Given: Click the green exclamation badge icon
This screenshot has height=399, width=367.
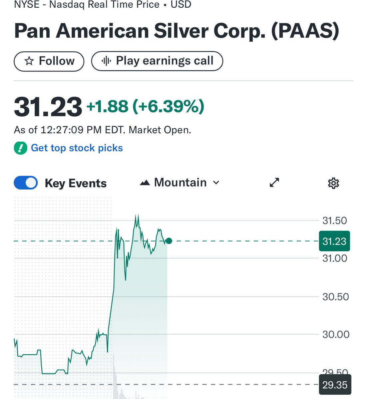Looking at the screenshot, I should click(x=20, y=148).
